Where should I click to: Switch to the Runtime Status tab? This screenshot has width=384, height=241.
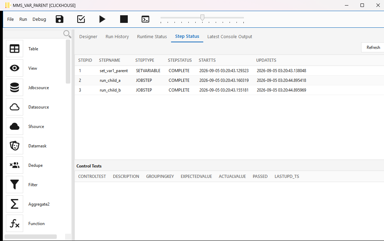click(x=152, y=36)
